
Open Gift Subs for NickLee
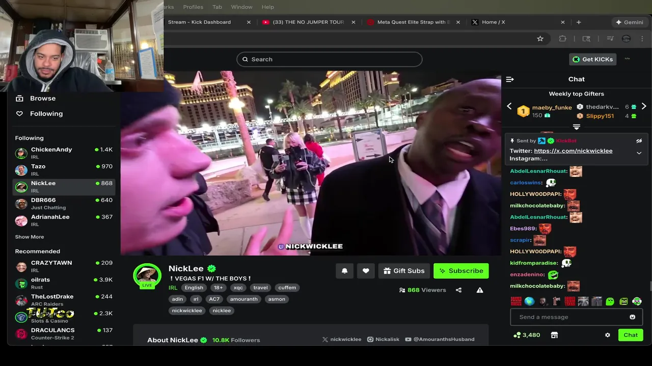pos(404,271)
